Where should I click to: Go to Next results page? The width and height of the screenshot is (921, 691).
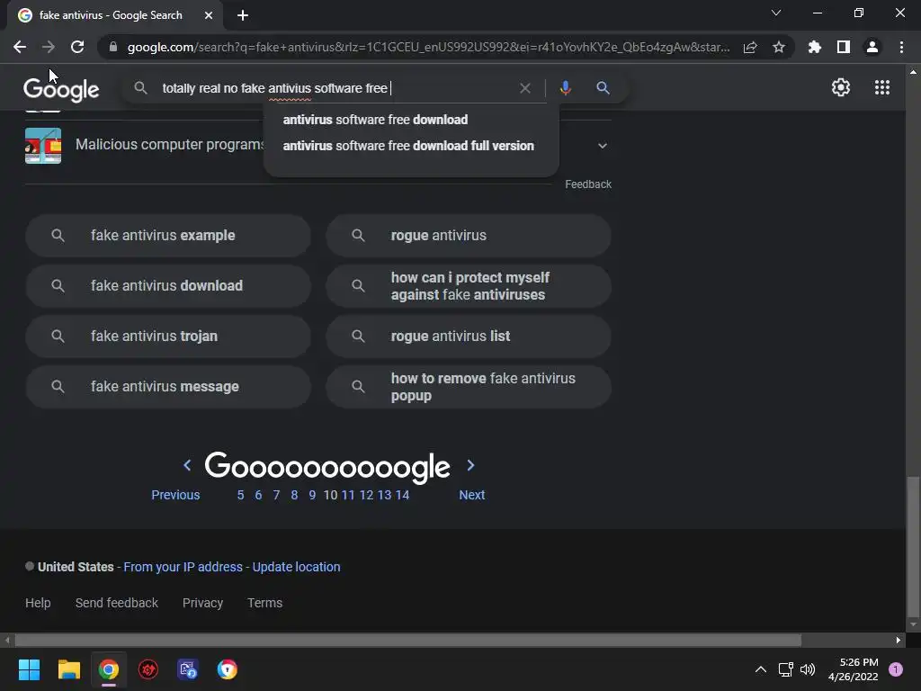coord(471,495)
